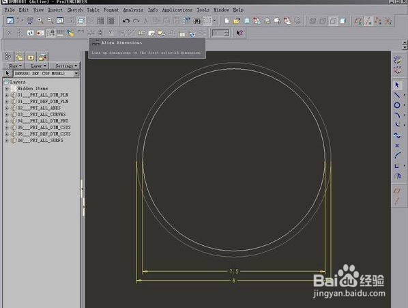Screen dimensions: 408x308
Task: Select the sketch Line tool
Action: click(x=397, y=95)
